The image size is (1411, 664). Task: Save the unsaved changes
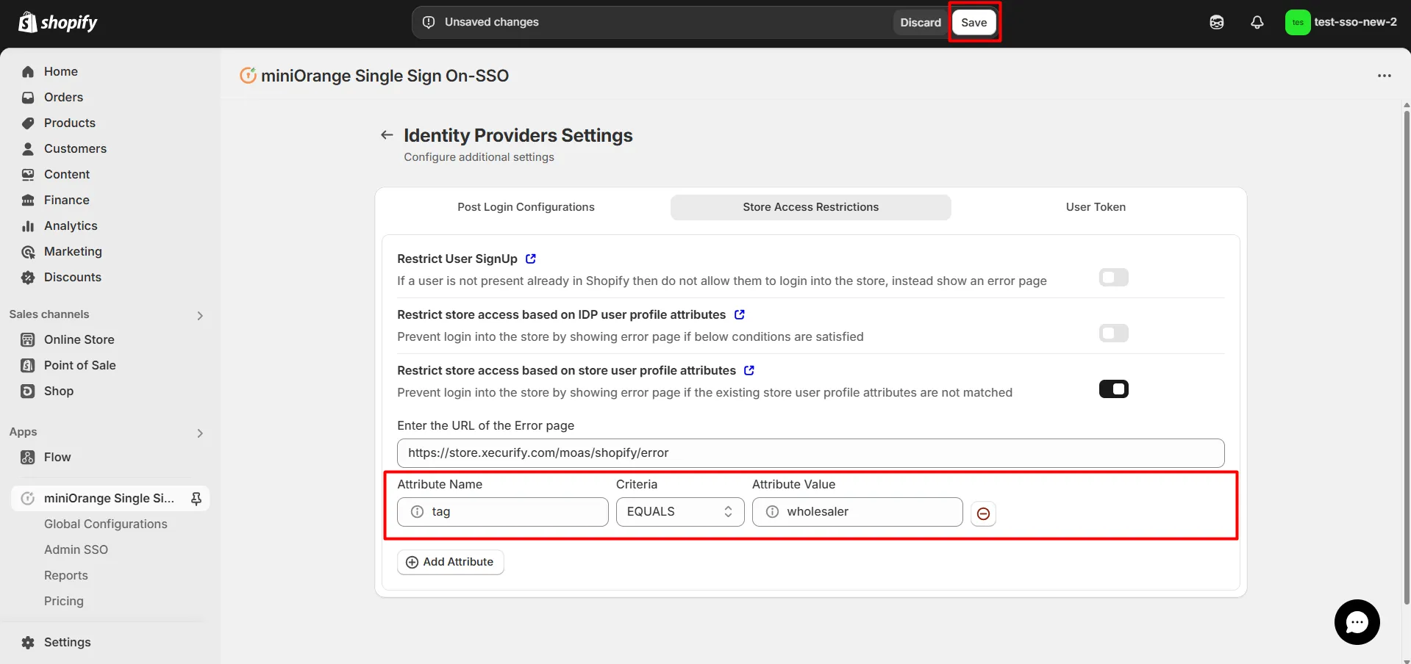(x=974, y=22)
